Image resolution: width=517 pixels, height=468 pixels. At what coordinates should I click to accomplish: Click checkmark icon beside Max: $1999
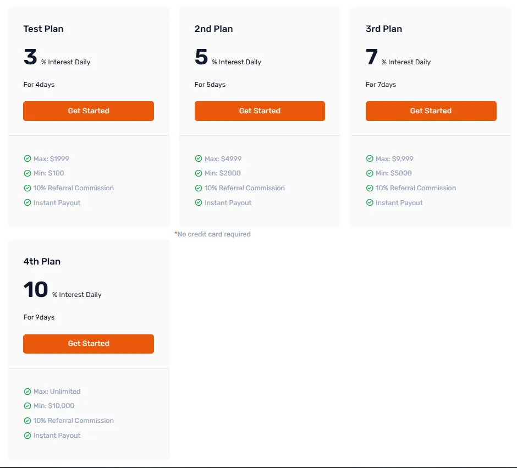(28, 159)
